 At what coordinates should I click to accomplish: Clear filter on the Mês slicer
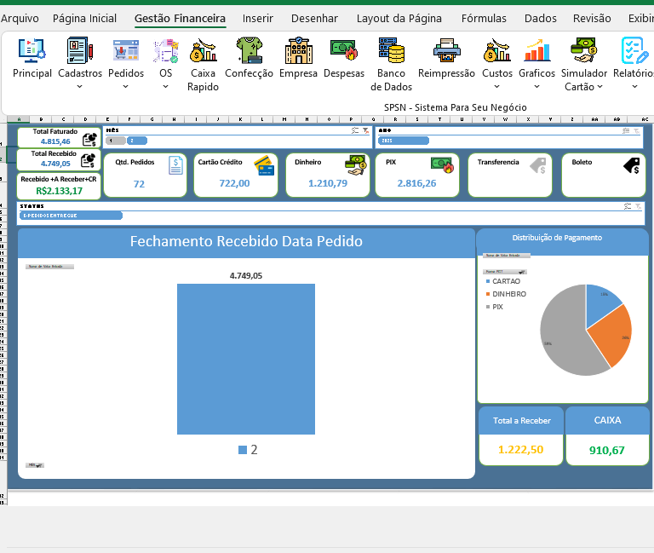click(x=366, y=130)
